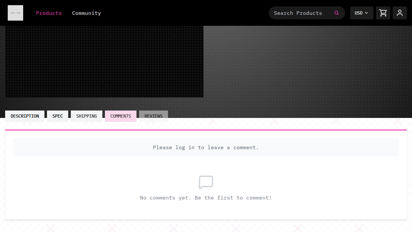Open the Shipping tab

pyautogui.click(x=87, y=116)
